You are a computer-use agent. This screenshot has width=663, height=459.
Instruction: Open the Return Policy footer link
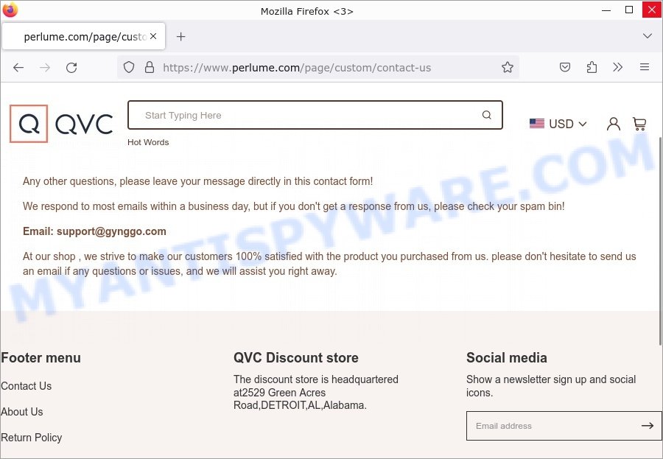point(31,438)
